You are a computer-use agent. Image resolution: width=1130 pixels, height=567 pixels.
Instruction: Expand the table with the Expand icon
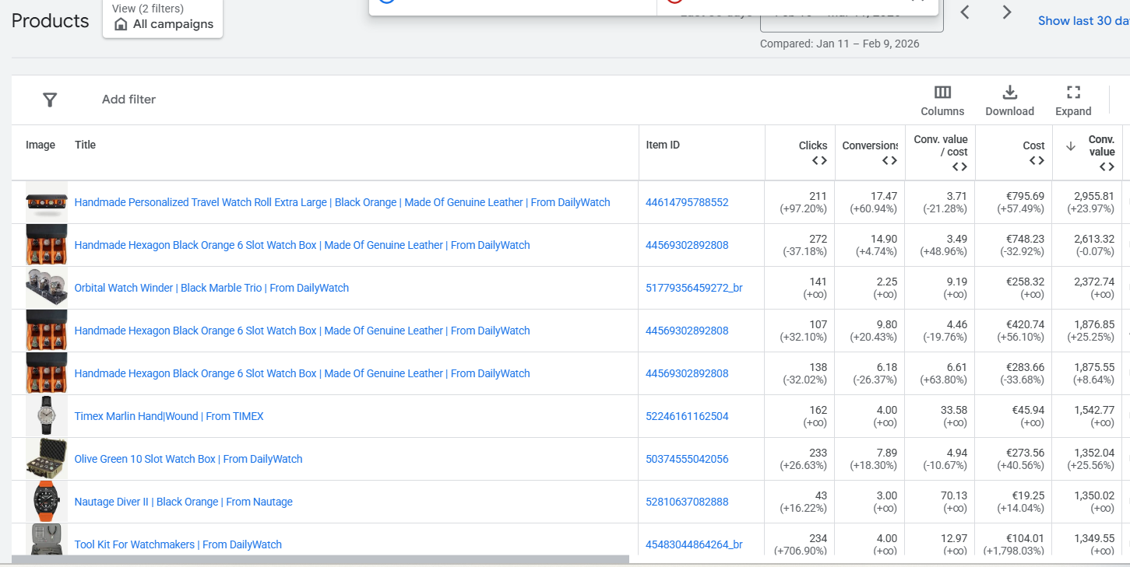[1073, 93]
